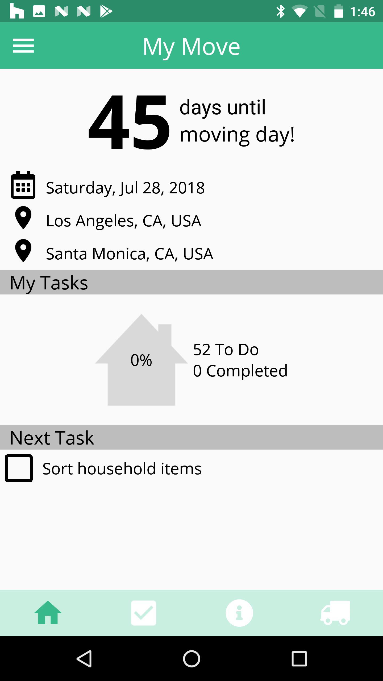Open the recent apps square button

pyautogui.click(x=299, y=659)
